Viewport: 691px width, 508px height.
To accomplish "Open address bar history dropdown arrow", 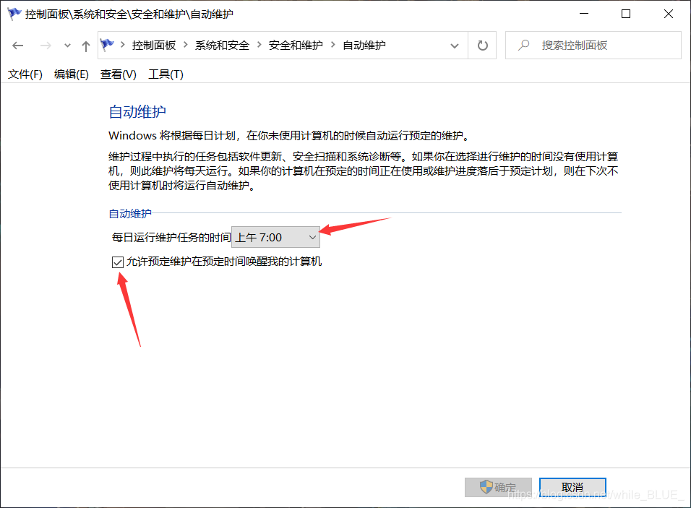I will point(455,46).
